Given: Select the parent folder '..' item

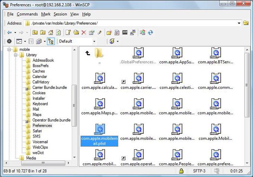Looking at the screenshot, I should pos(99,56).
